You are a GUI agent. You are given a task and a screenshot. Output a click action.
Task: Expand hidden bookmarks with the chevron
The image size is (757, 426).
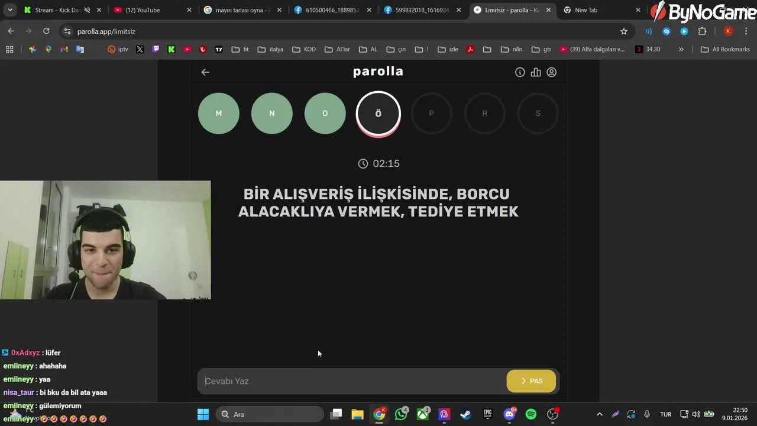tap(681, 50)
